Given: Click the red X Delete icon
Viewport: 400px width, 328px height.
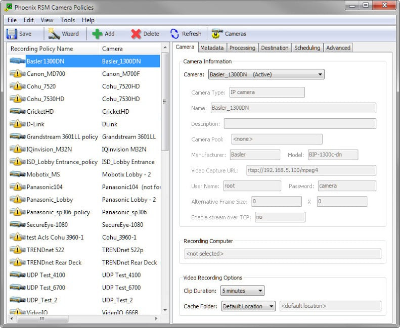Looking at the screenshot, I should pos(136,34).
